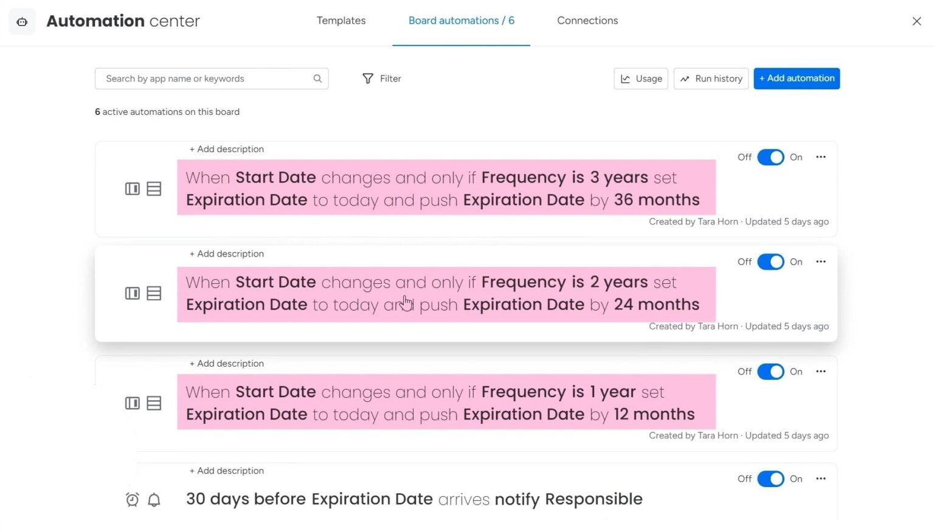Screen dimensions: 934x532
Task: Click the Filter funnel icon
Action: pyautogui.click(x=369, y=78)
